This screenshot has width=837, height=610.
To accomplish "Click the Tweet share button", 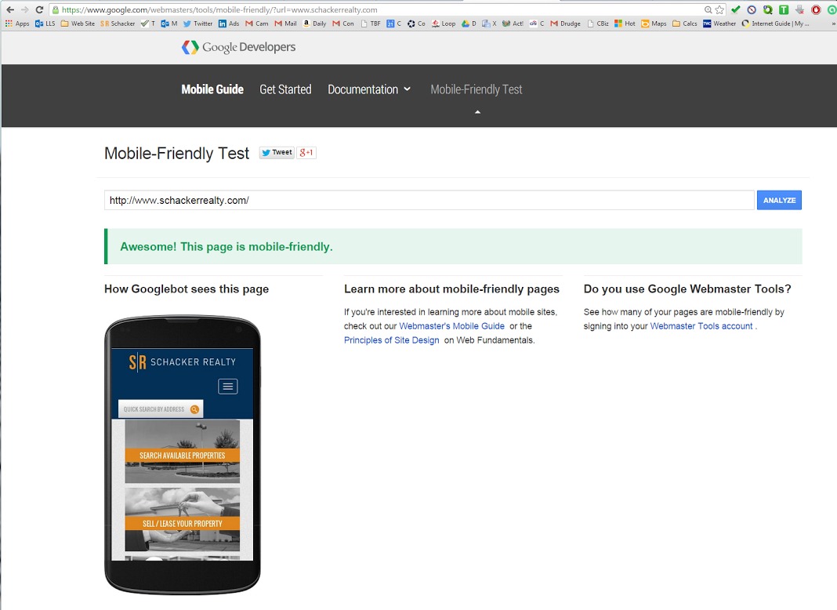I will click(277, 152).
